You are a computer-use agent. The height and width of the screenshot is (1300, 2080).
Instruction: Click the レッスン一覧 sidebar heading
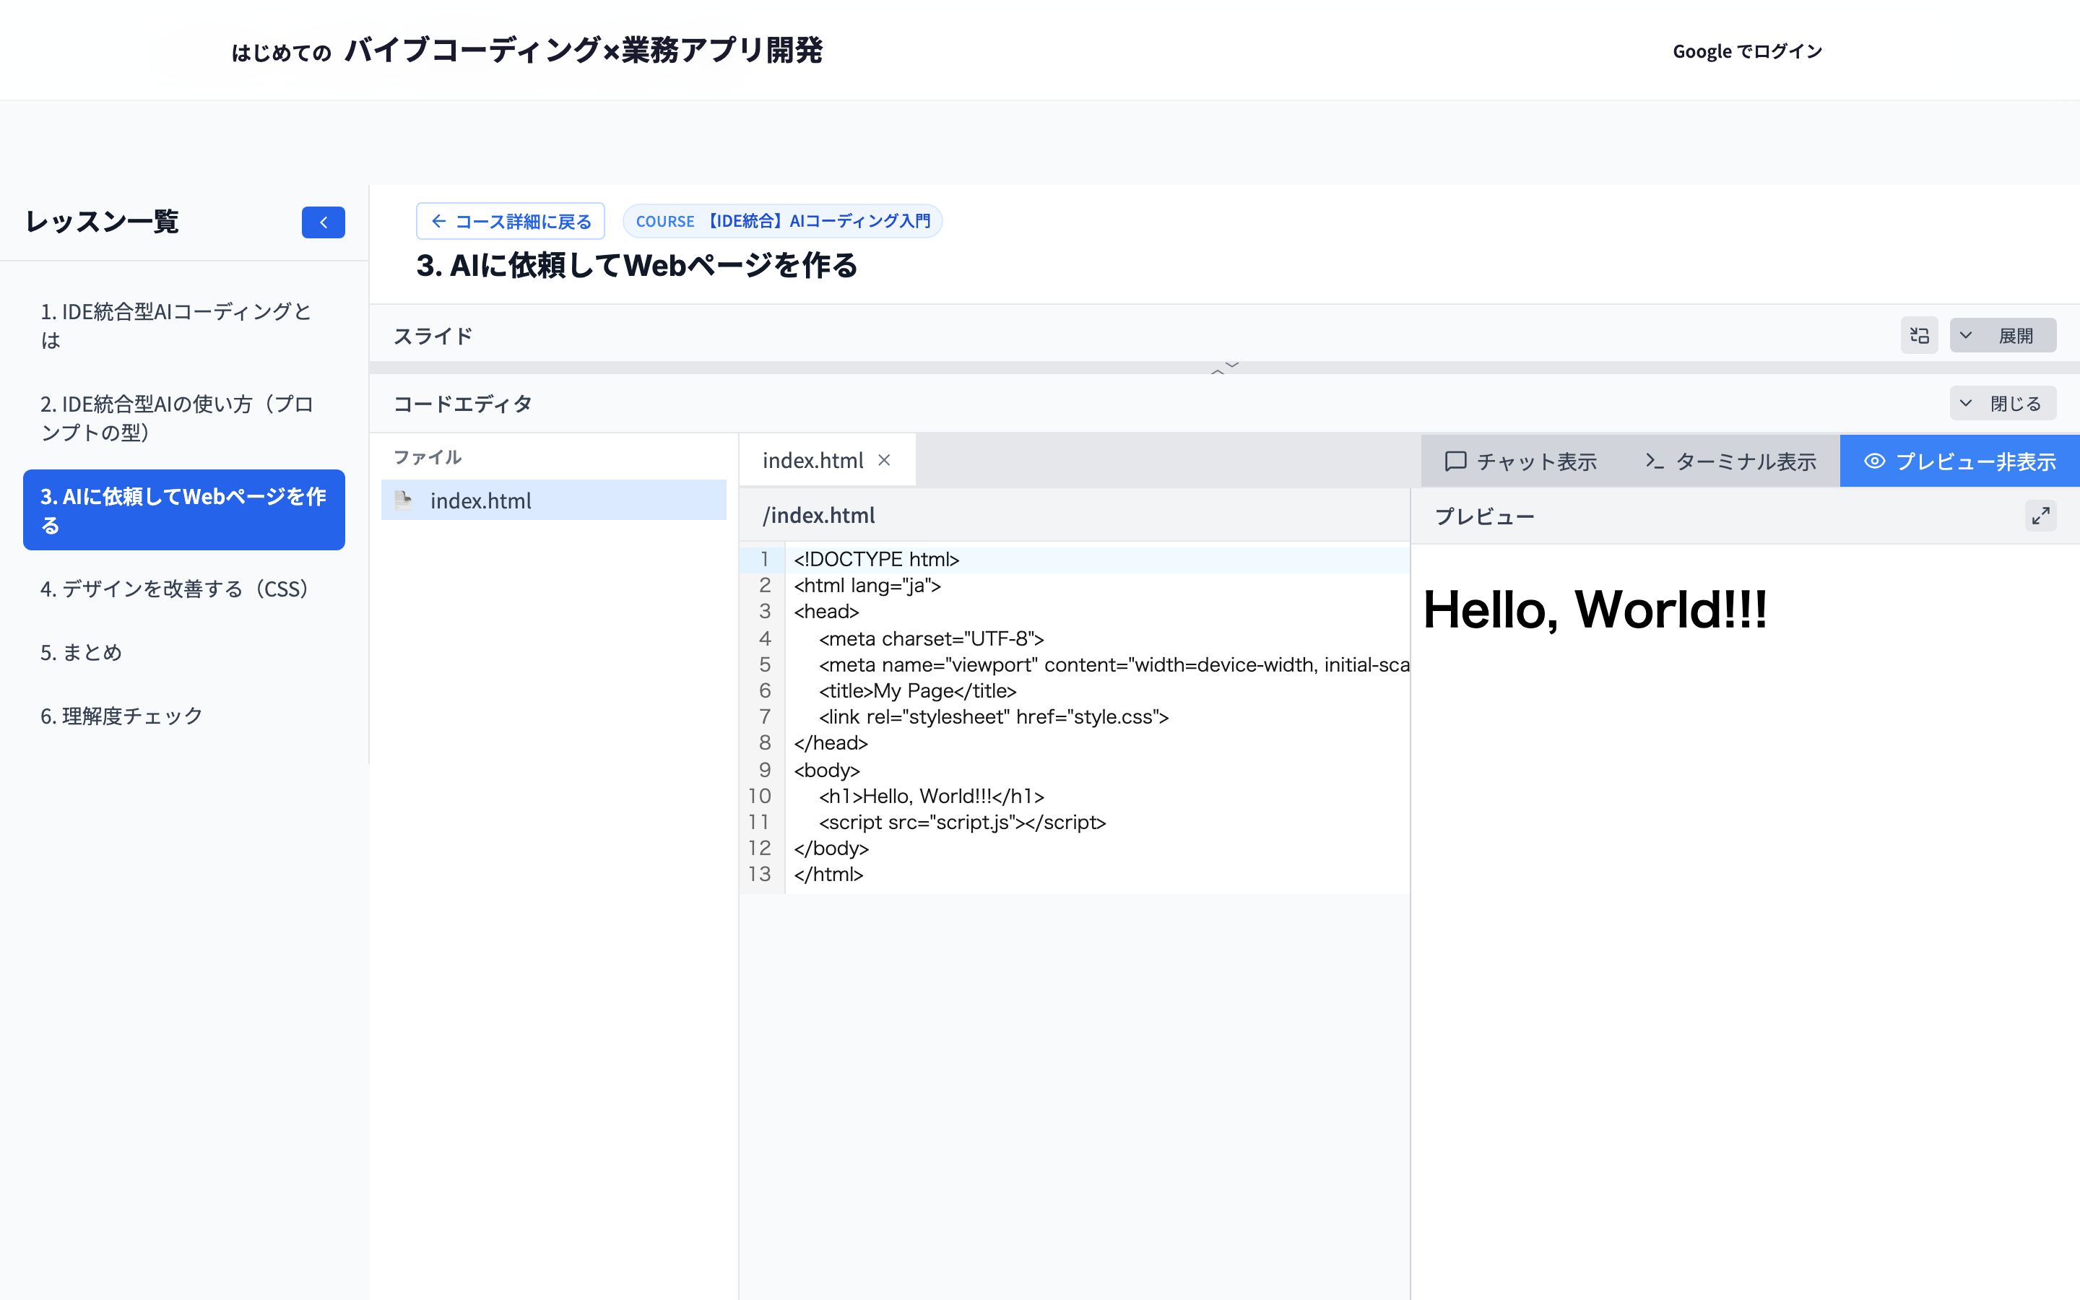point(103,222)
